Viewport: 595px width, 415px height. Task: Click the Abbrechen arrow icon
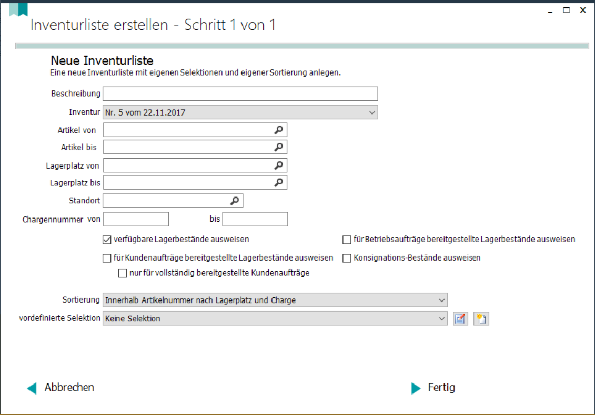click(32, 388)
